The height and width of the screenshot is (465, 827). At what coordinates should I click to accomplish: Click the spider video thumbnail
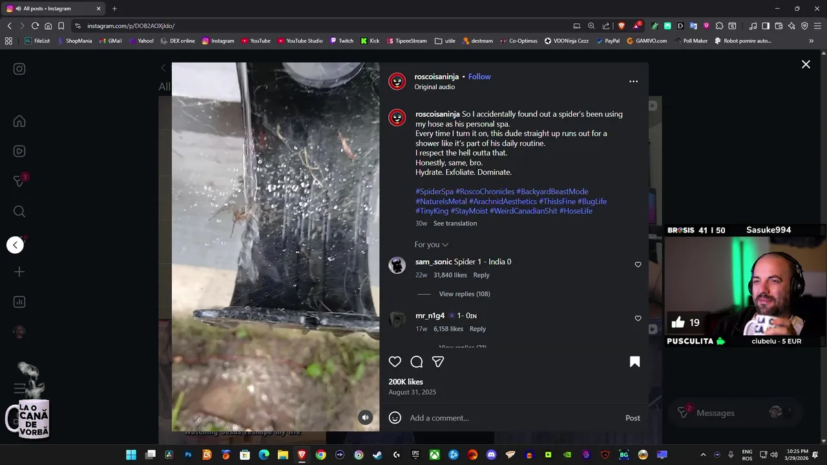(x=275, y=247)
